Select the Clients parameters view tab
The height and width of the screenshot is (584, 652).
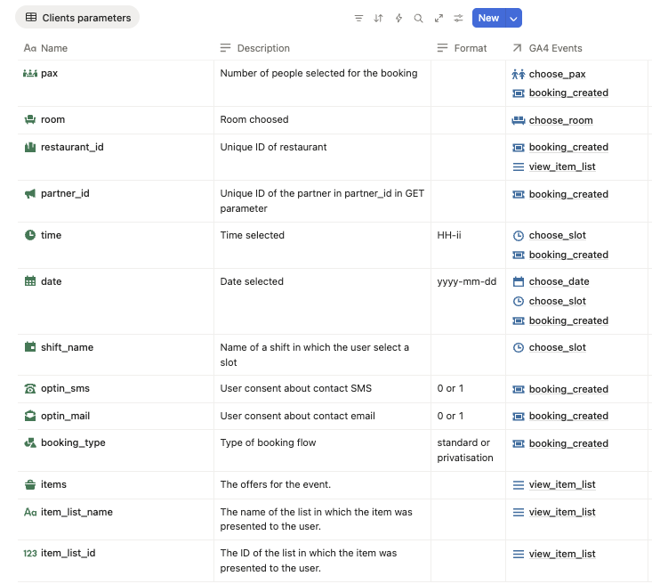click(x=77, y=18)
